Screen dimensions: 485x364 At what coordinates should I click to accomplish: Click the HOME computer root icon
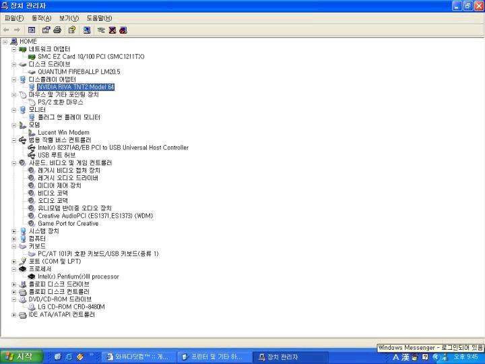tap(13, 42)
